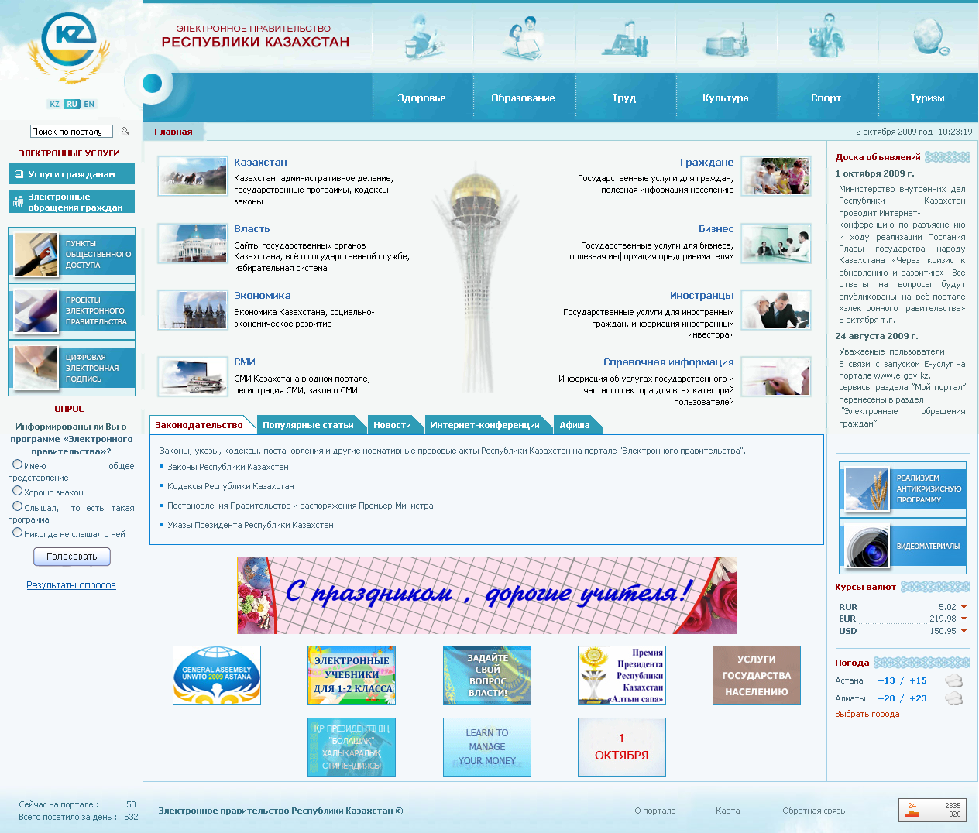Image resolution: width=979 pixels, height=833 pixels.
Task: Switch language to KZ
Action: point(54,104)
